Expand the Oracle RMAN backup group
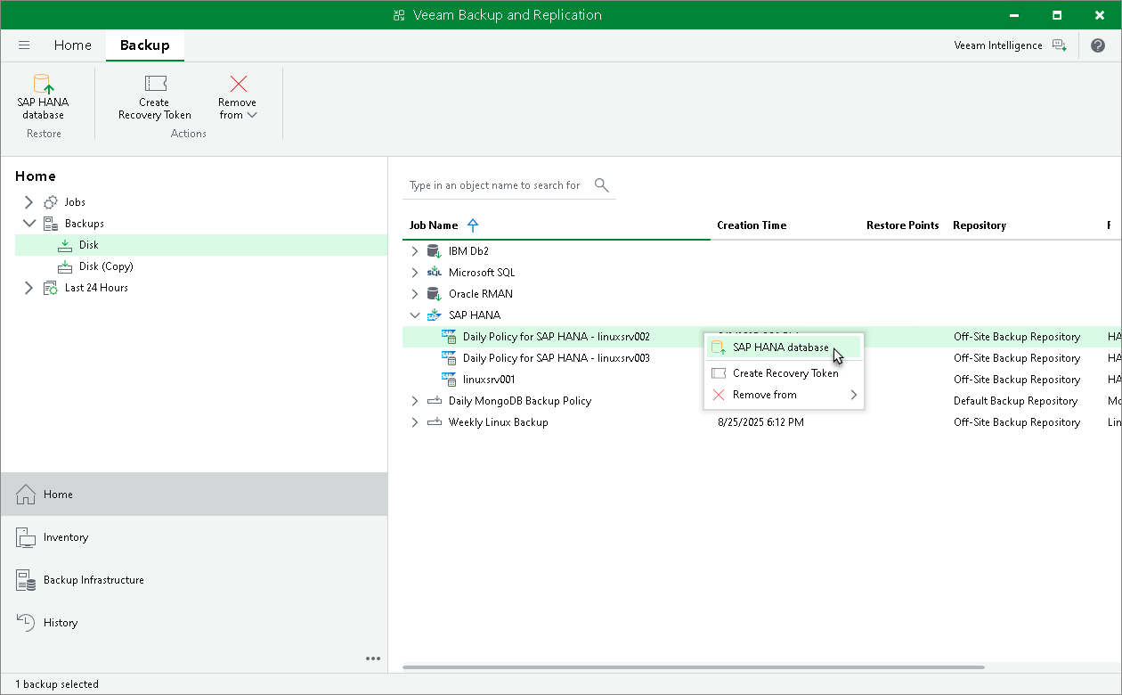The width and height of the screenshot is (1122, 695). [414, 294]
